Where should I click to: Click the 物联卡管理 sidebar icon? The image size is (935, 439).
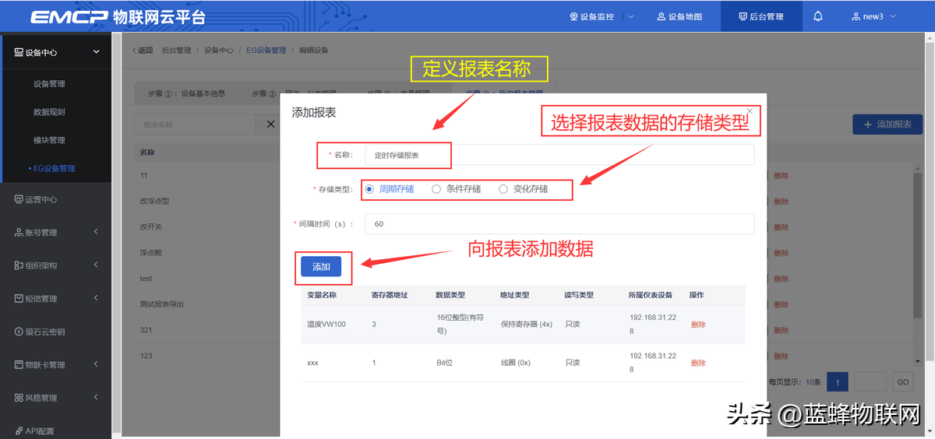click(x=19, y=365)
